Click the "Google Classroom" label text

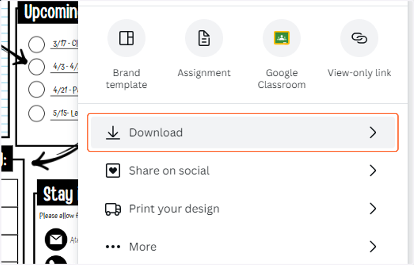click(x=282, y=79)
